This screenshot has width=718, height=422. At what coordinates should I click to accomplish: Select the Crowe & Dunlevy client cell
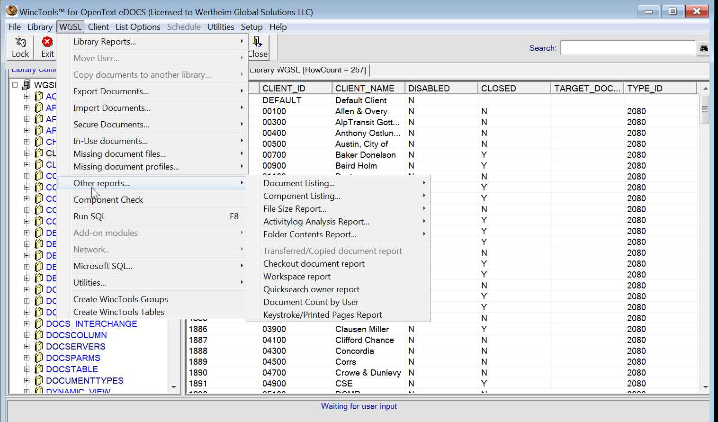pos(368,373)
